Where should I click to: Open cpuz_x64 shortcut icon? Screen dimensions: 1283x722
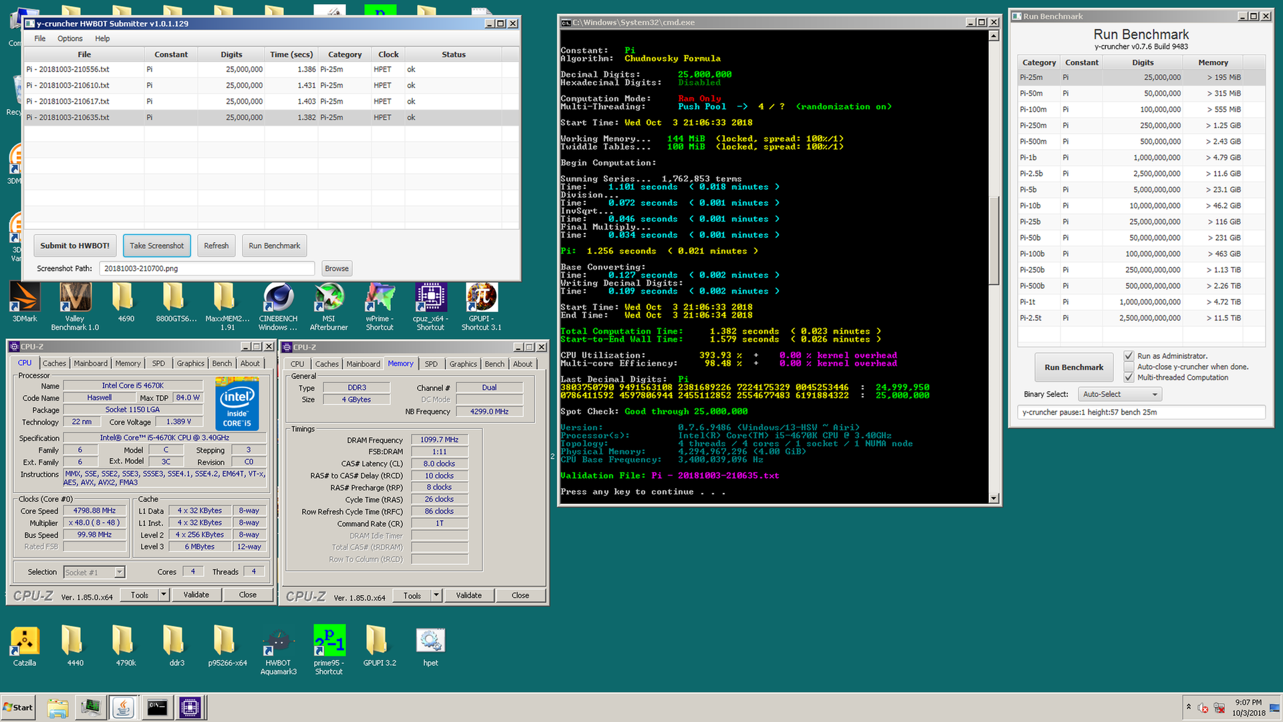pos(430,306)
